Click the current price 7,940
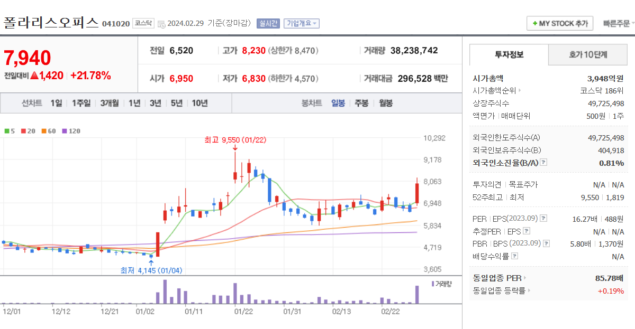 [28, 58]
